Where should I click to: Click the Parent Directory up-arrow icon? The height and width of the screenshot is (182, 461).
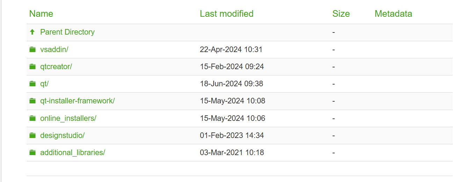coord(33,32)
